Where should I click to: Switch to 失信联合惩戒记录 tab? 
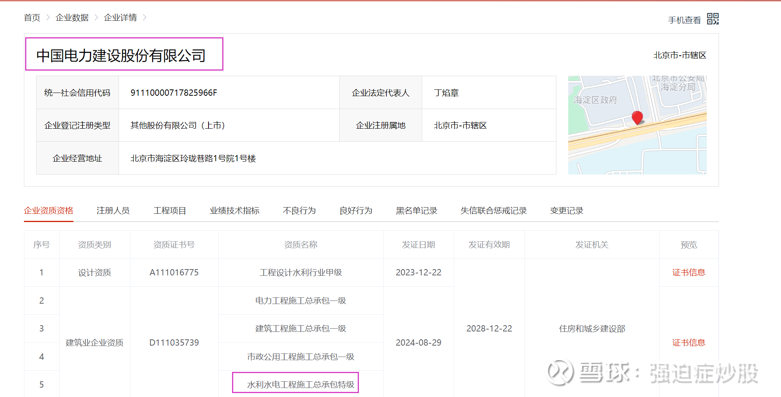pos(494,211)
